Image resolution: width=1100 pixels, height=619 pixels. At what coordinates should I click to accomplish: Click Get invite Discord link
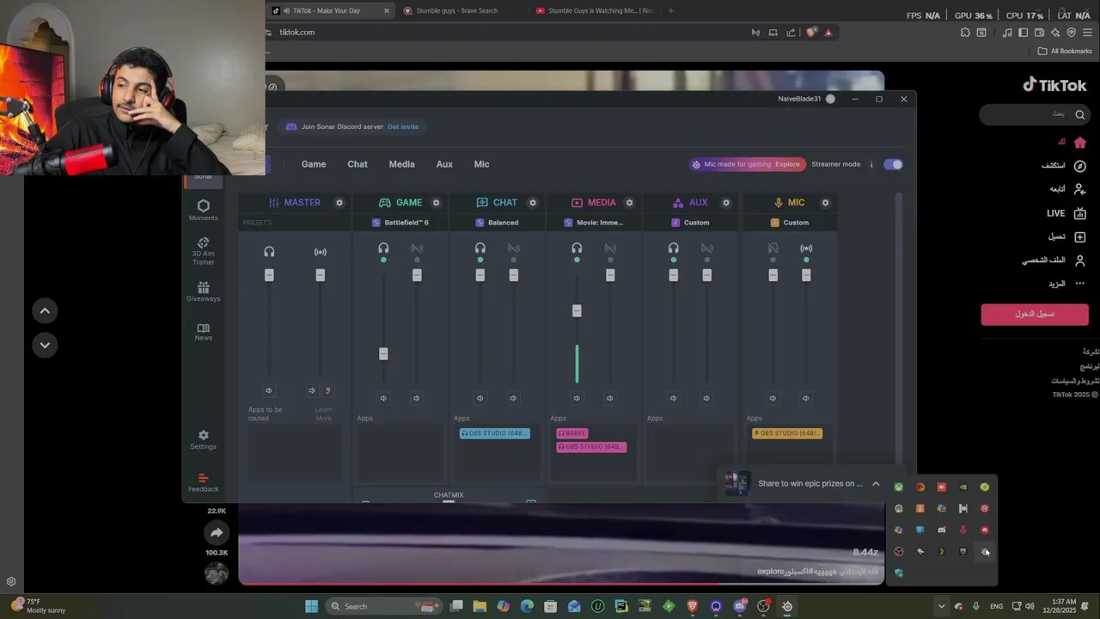click(x=403, y=126)
